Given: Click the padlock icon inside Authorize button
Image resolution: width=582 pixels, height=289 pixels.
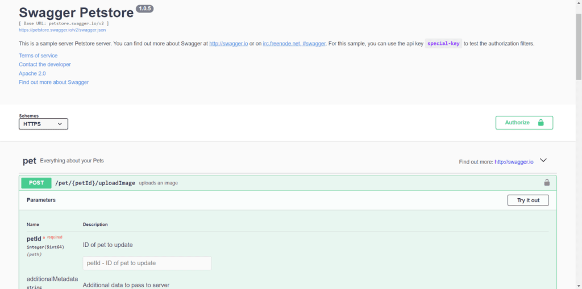Looking at the screenshot, I should [x=541, y=123].
